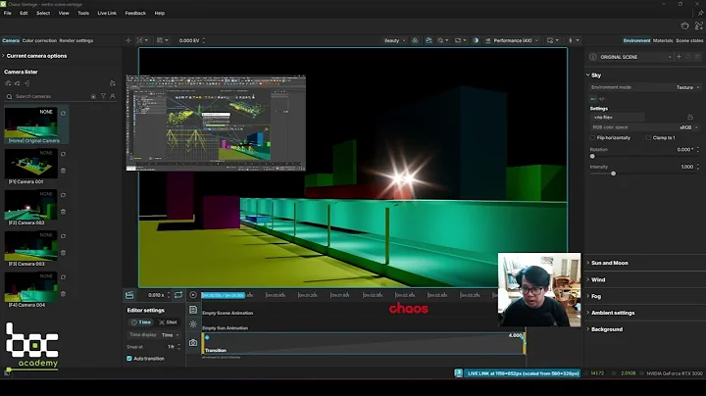Open the ORIGINAL SCENE state dropdown
The width and height of the screenshot is (706, 396).
tap(635, 57)
